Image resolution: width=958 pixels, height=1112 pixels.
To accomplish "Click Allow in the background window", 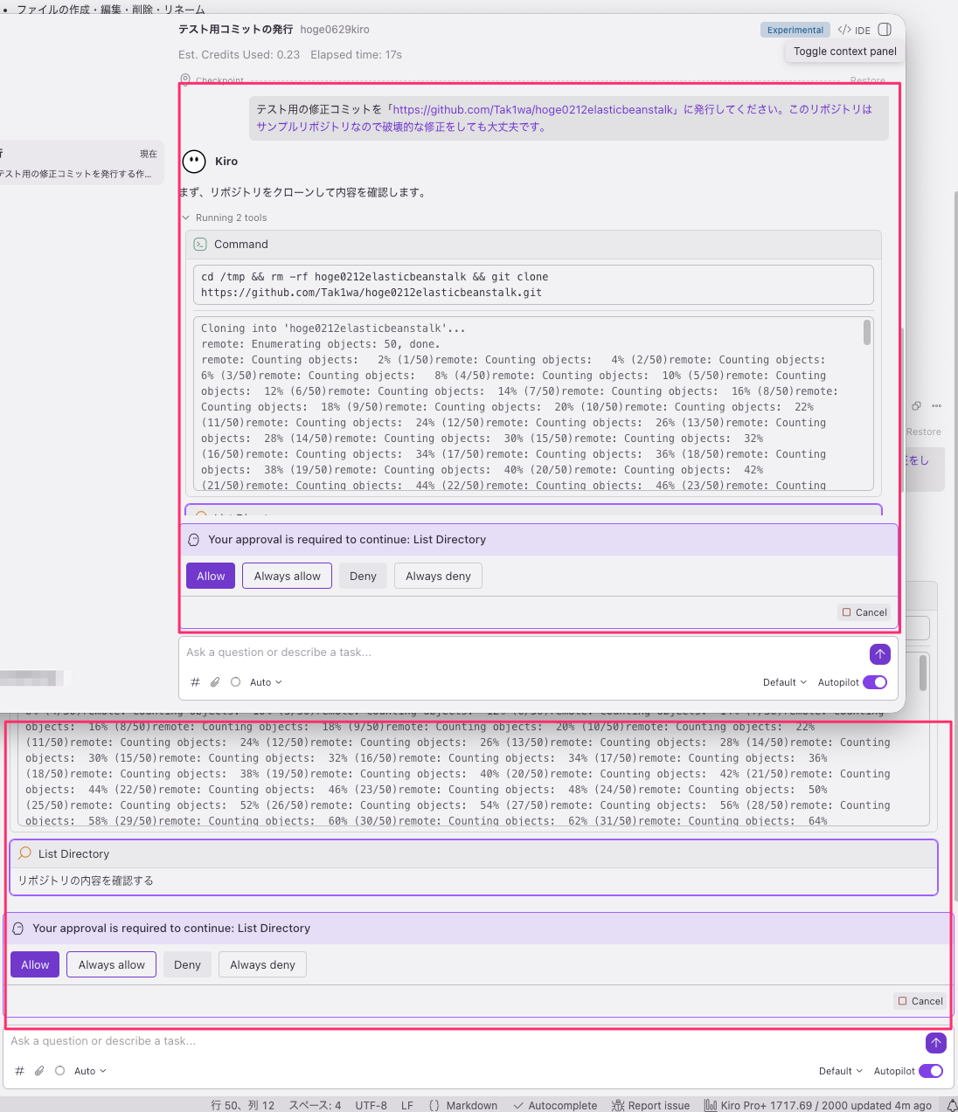I will click(x=35, y=964).
